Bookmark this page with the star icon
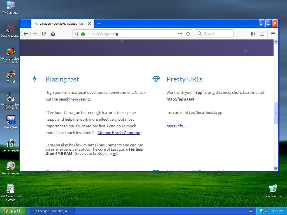 pos(188,34)
